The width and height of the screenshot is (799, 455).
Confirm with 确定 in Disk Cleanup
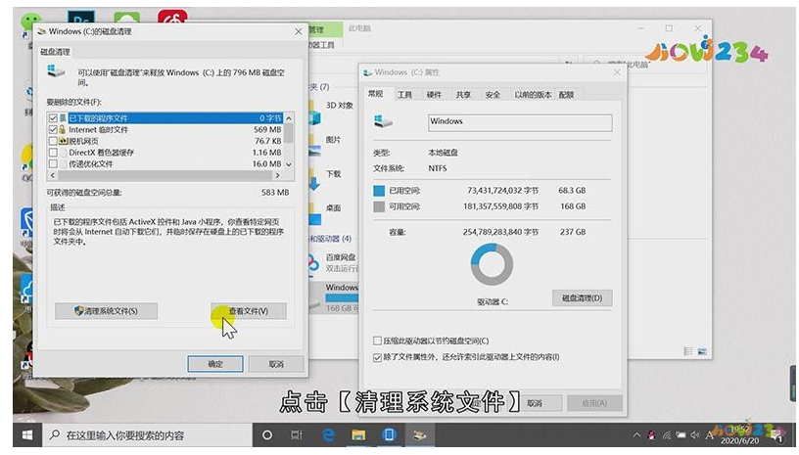tap(215, 364)
